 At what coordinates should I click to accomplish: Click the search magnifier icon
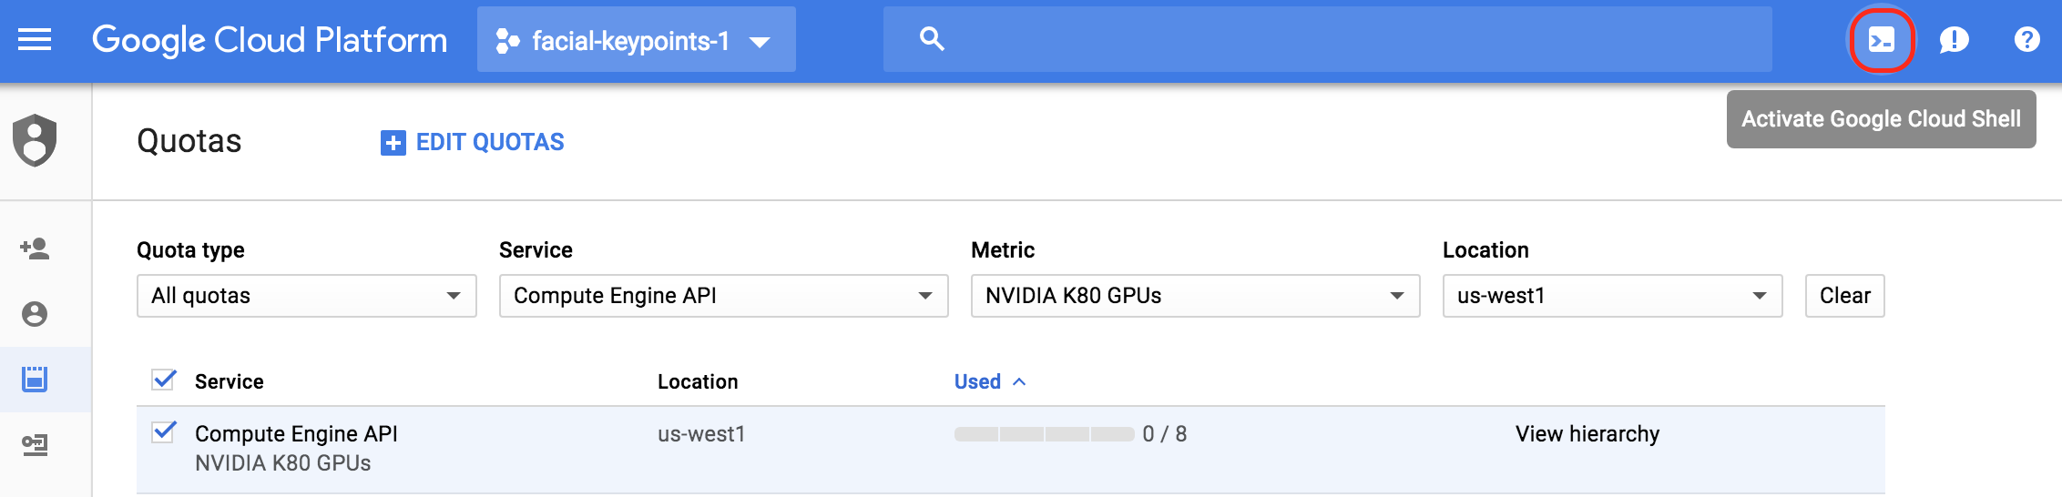pos(932,39)
